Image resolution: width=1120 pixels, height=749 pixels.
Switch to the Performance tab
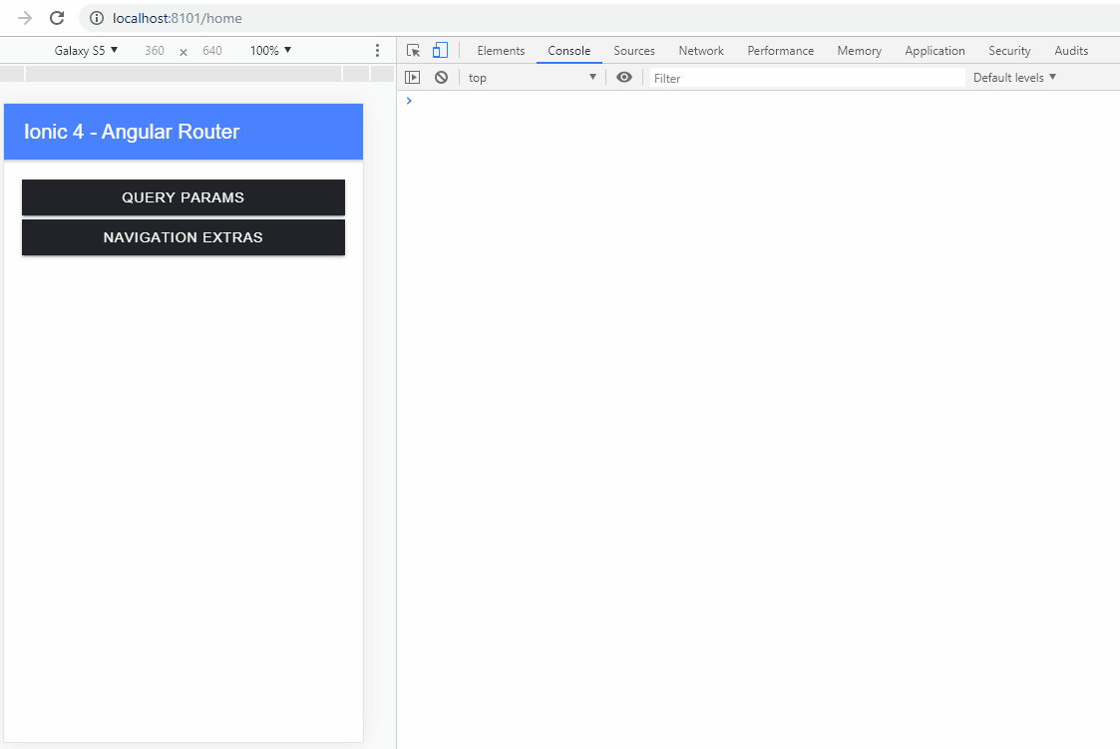point(781,51)
